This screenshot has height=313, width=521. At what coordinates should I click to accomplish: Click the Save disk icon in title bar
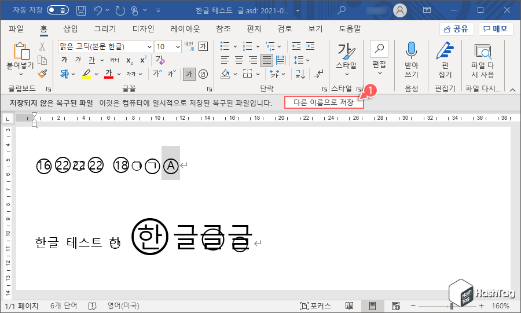[x=80, y=10]
